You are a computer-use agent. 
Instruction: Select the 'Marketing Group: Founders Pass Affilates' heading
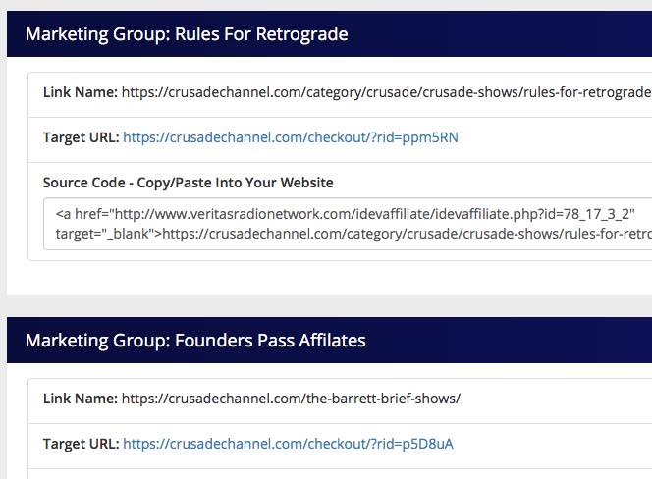pyautogui.click(x=195, y=341)
